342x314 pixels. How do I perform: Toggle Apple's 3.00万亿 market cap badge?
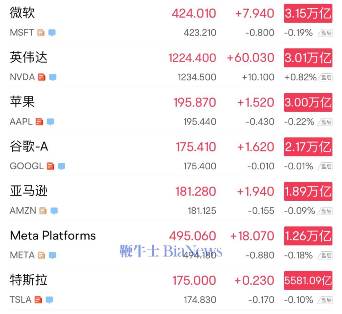[308, 102]
